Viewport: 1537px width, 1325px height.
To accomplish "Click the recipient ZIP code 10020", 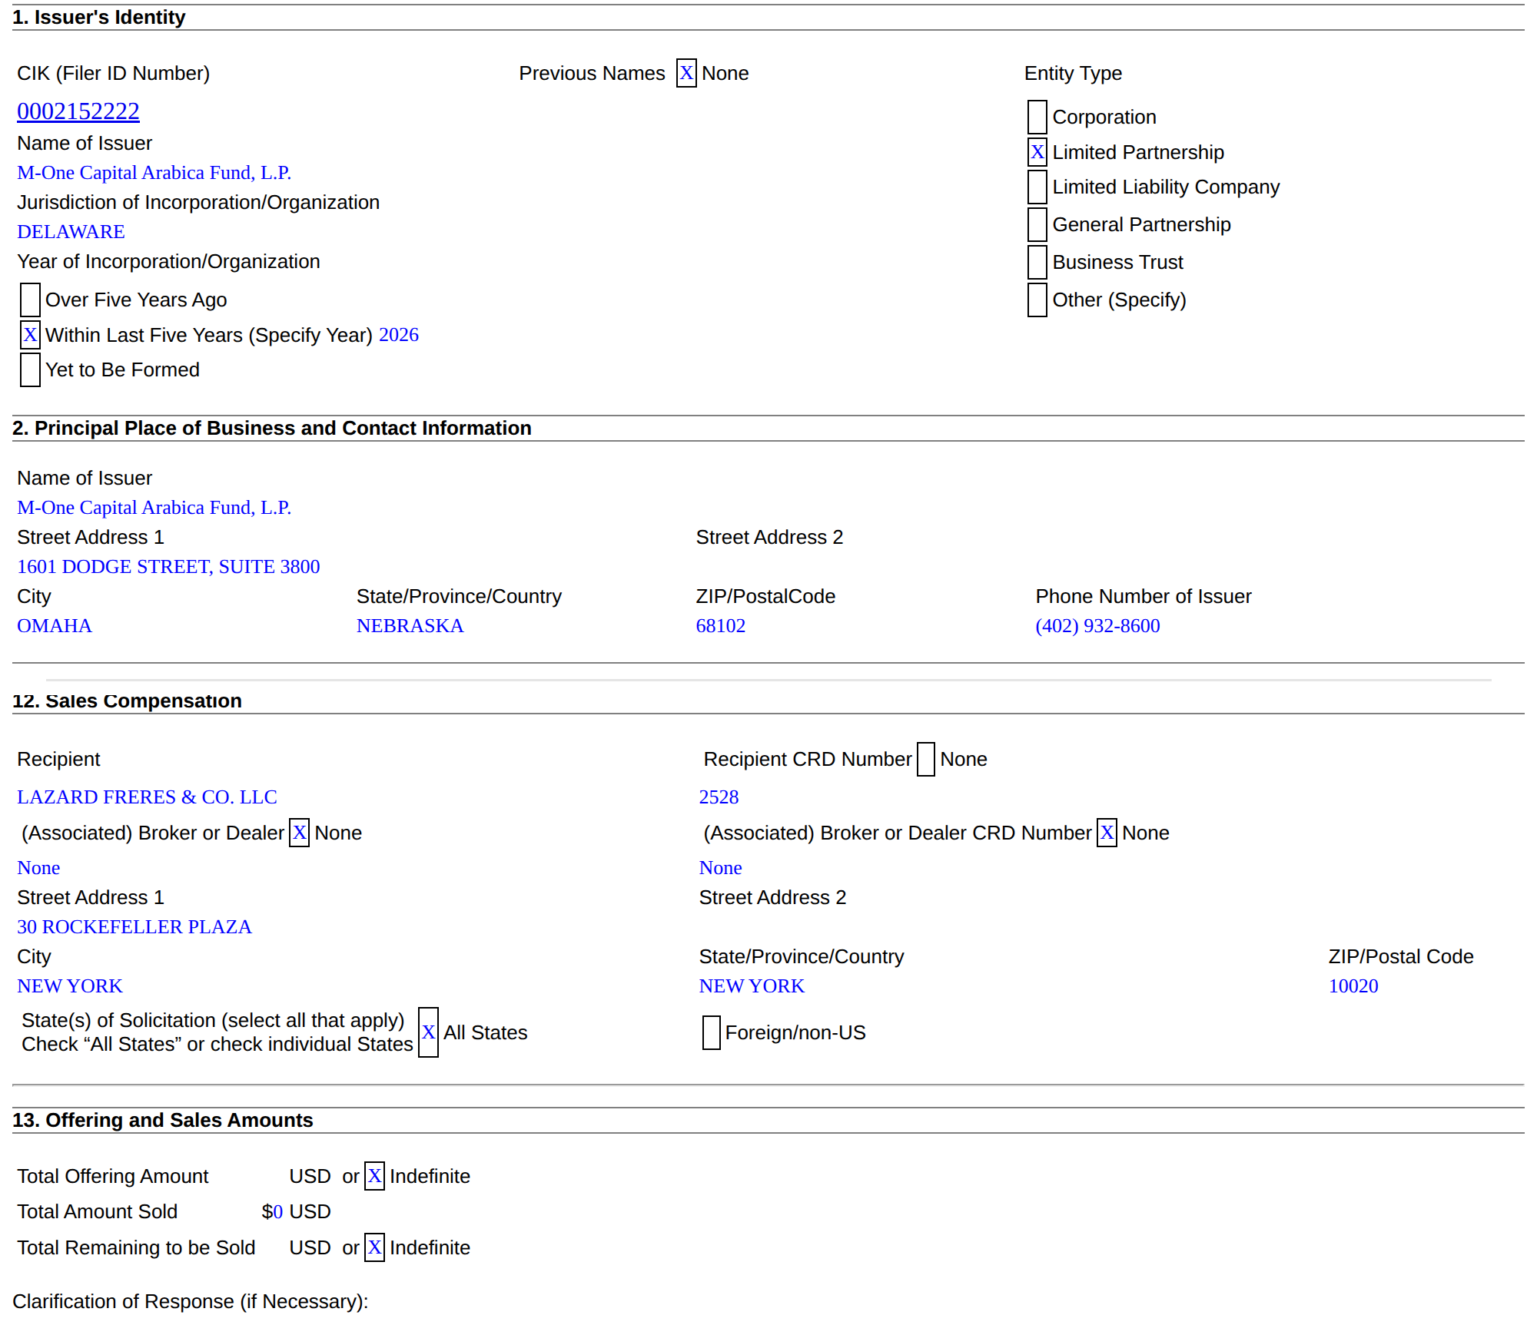I will pyautogui.click(x=1353, y=986).
